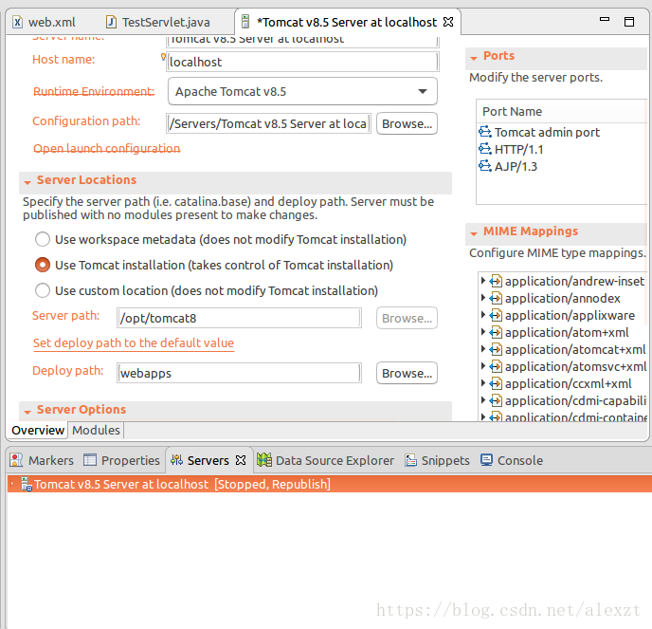Click the Server path field

pos(239,318)
